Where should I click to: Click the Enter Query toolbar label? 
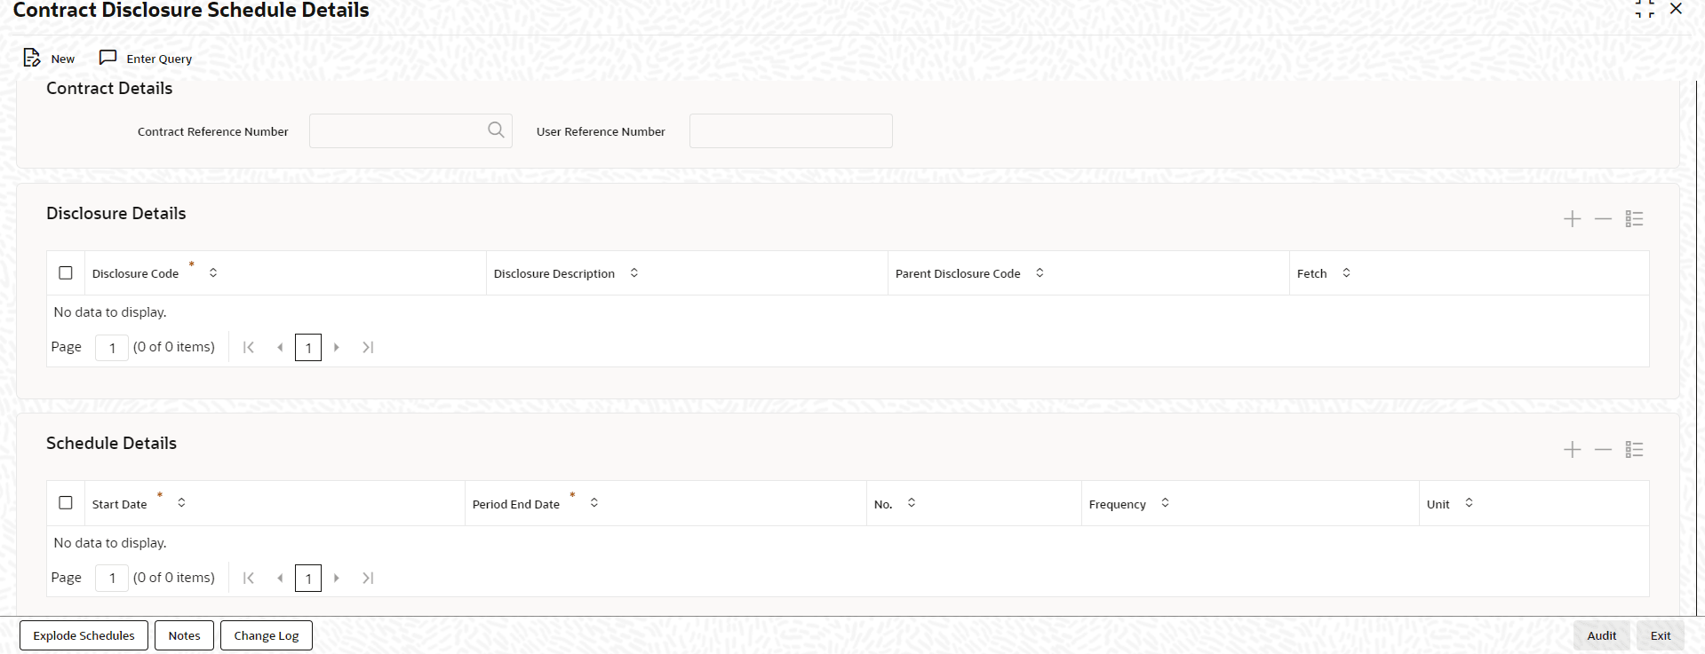(x=159, y=59)
